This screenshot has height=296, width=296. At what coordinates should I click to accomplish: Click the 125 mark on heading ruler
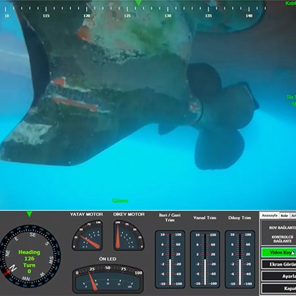coord(128,16)
